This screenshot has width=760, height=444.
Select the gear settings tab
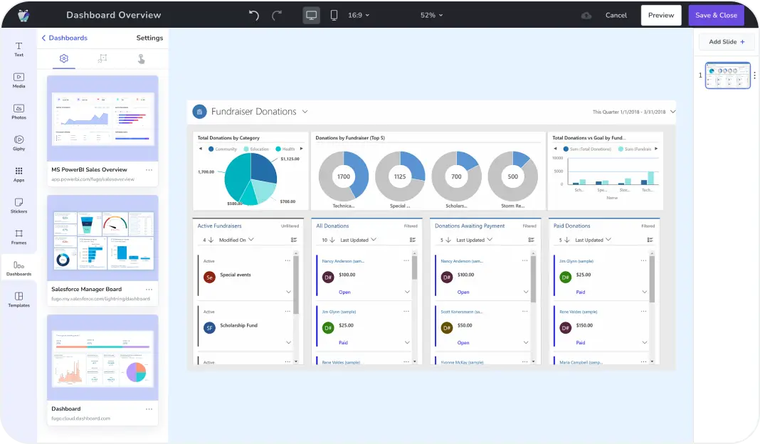point(64,58)
